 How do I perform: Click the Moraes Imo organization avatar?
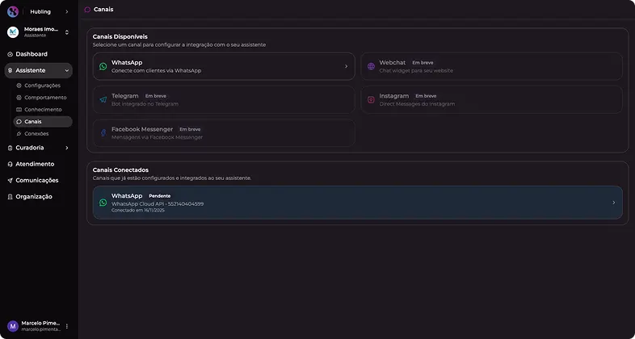[x=13, y=32]
